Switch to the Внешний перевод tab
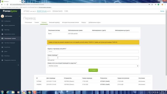Image resolution: width=167 pixels, height=94 pixels. (54, 22)
